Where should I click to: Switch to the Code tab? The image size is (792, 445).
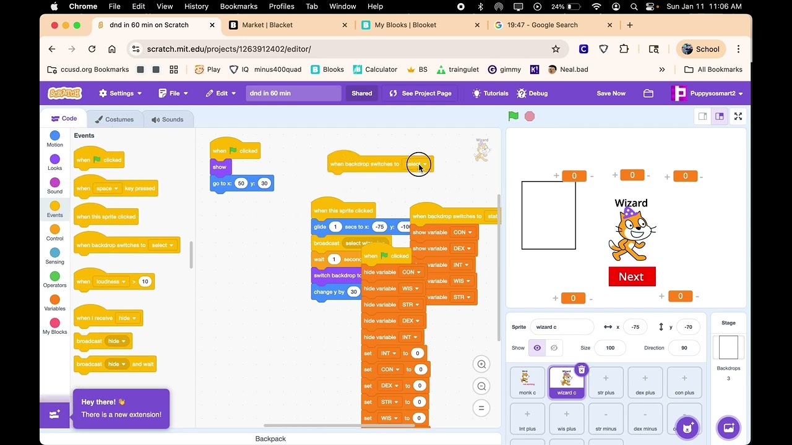[x=64, y=119]
